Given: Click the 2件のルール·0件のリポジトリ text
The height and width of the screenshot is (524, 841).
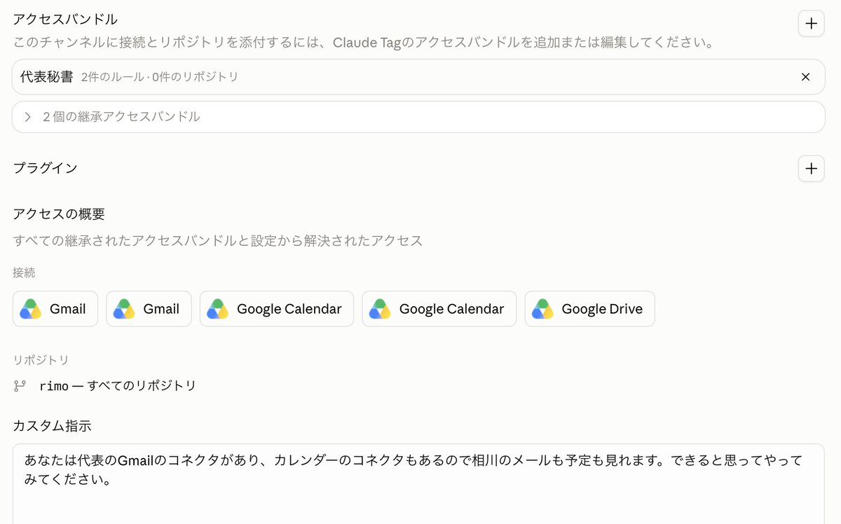Looking at the screenshot, I should click(160, 77).
